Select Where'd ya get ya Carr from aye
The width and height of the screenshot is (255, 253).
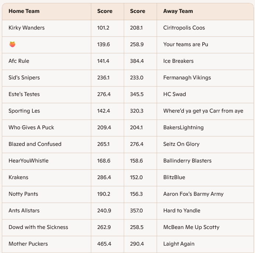[x=203, y=111]
